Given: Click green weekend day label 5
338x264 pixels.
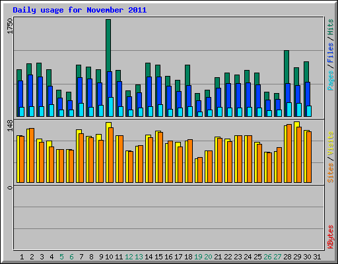Looking at the screenshot, I should pos(61,257).
